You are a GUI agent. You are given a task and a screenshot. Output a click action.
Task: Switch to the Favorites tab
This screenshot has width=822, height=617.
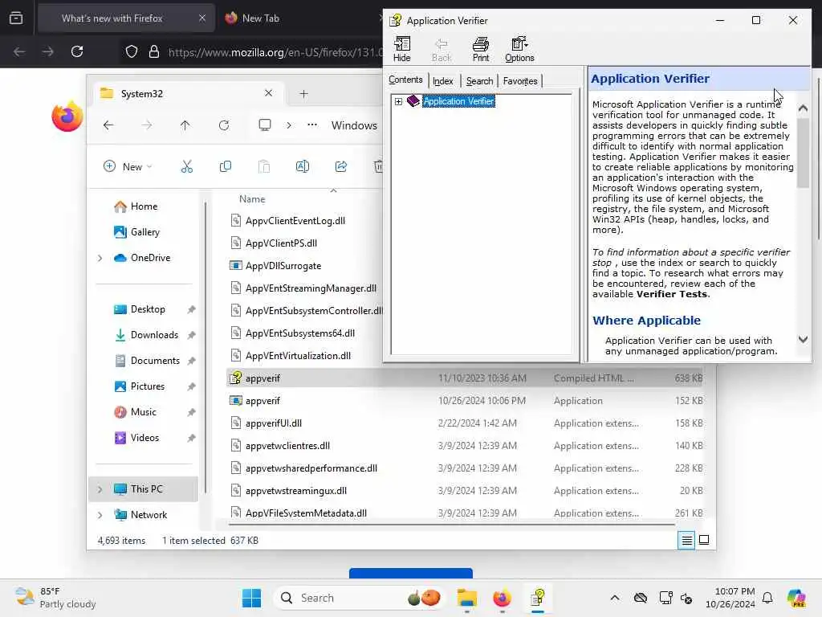520,81
